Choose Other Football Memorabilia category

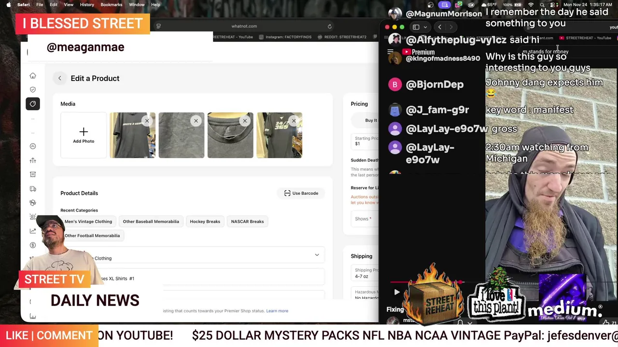coord(92,236)
